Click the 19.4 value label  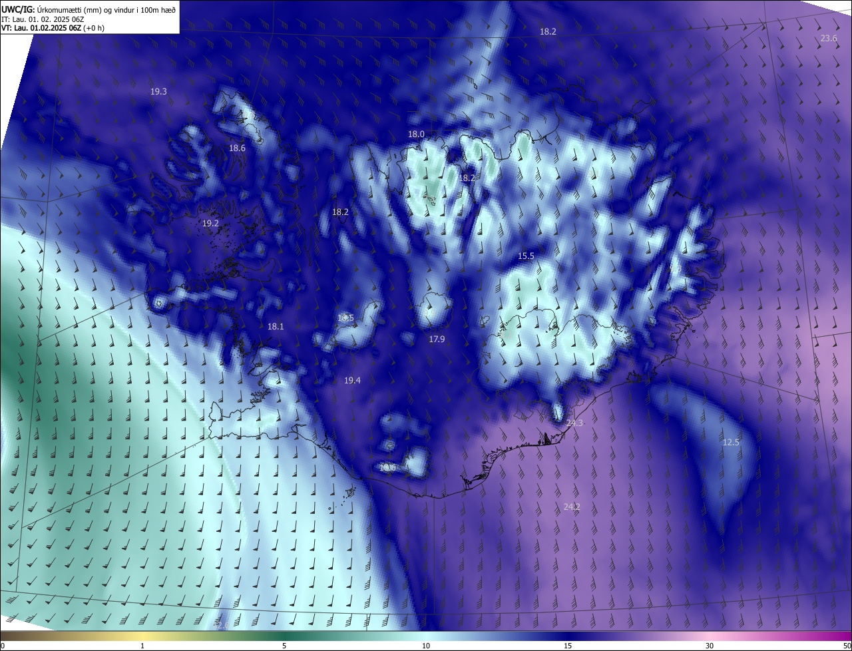[352, 381]
